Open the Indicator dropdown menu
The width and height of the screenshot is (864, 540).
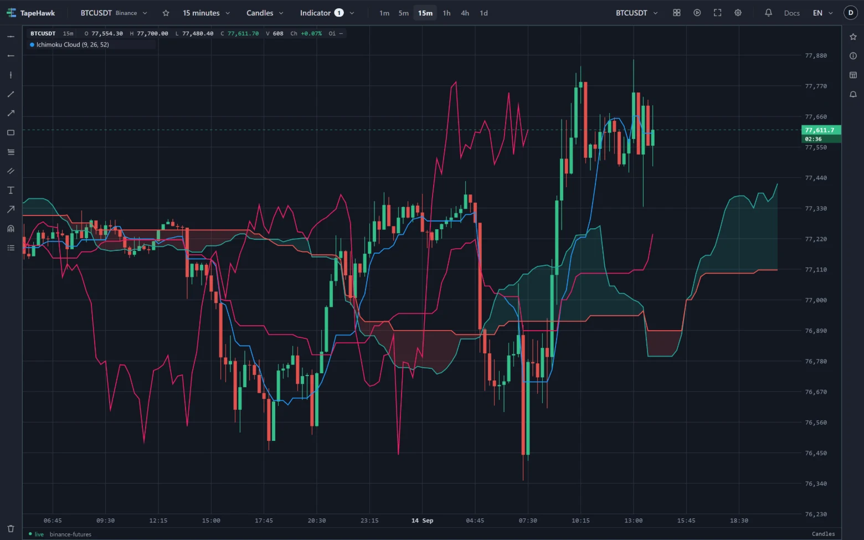click(x=327, y=13)
